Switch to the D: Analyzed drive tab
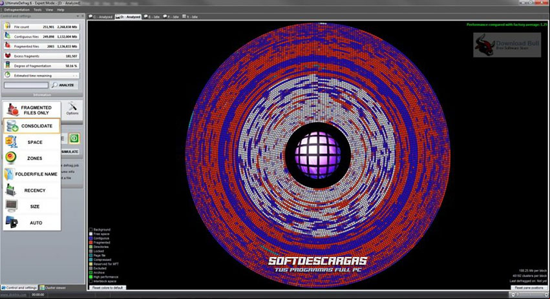The height and width of the screenshot is (299, 550). [128, 17]
